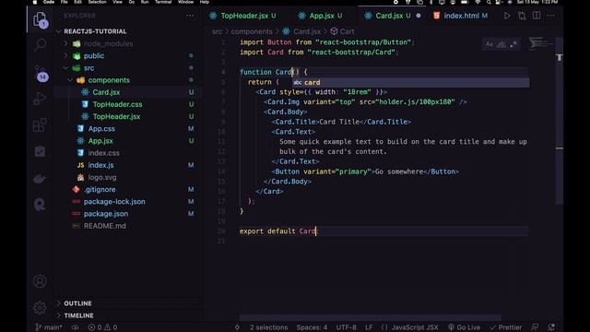The image size is (590, 332).
Task: Switch to TopHeader.jsx tab
Action: pyautogui.click(x=243, y=16)
